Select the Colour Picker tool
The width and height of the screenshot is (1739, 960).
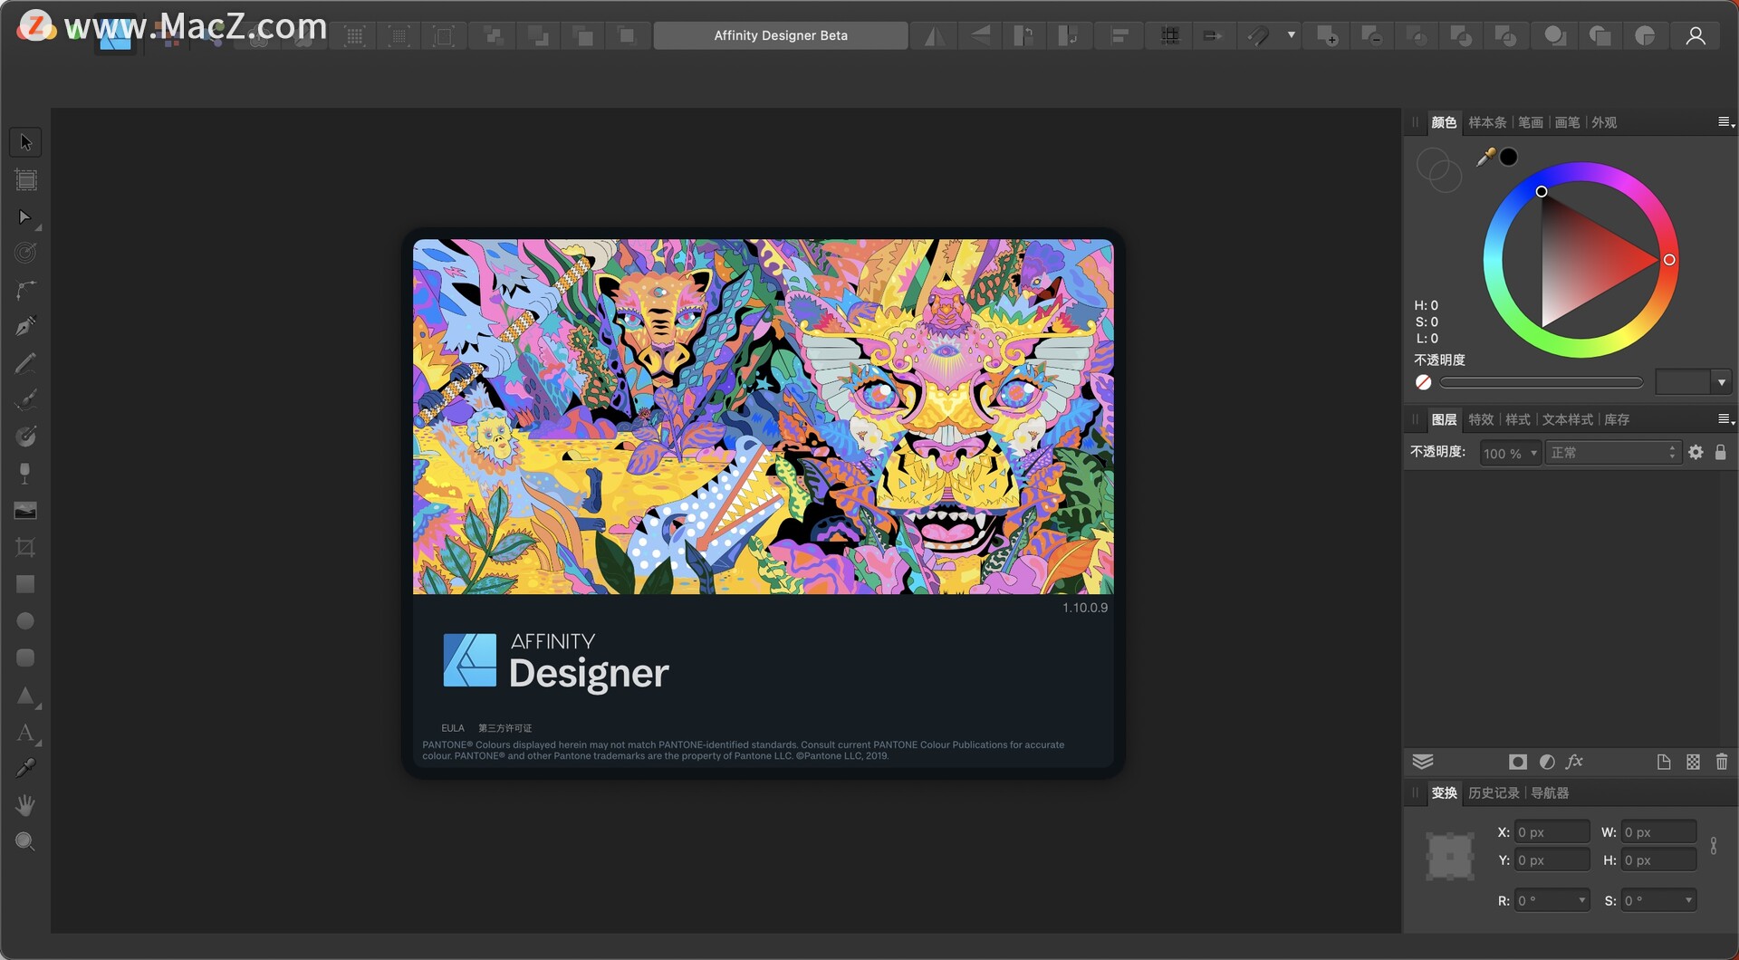click(x=25, y=769)
